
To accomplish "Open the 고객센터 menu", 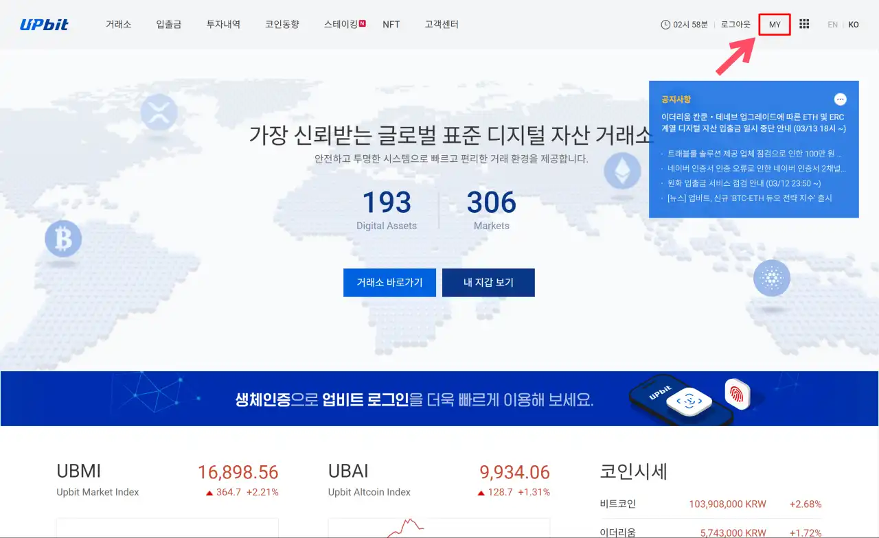I will coord(442,24).
